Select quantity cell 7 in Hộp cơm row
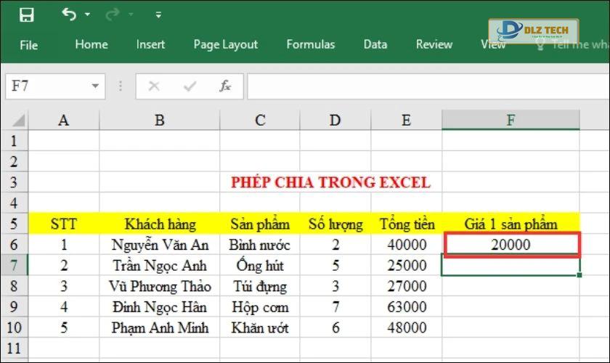Screen dimensions: 610x363 (335, 307)
